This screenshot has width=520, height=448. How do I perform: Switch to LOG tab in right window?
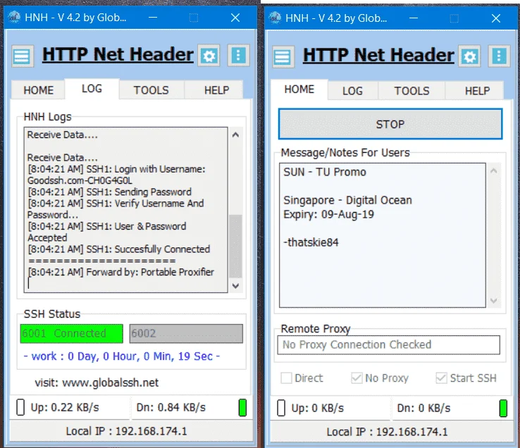tap(352, 91)
